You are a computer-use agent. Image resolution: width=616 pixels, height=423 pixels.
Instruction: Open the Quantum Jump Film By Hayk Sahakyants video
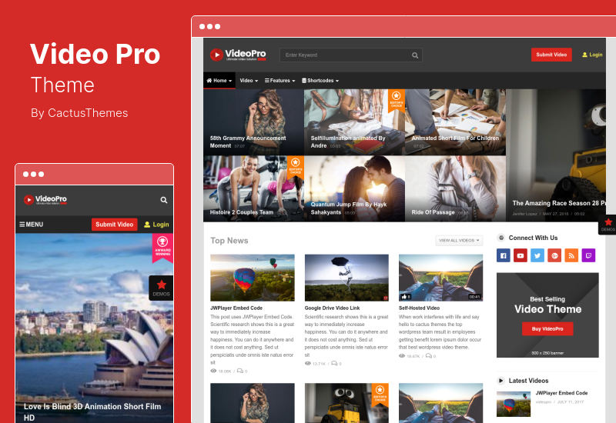[x=354, y=188]
